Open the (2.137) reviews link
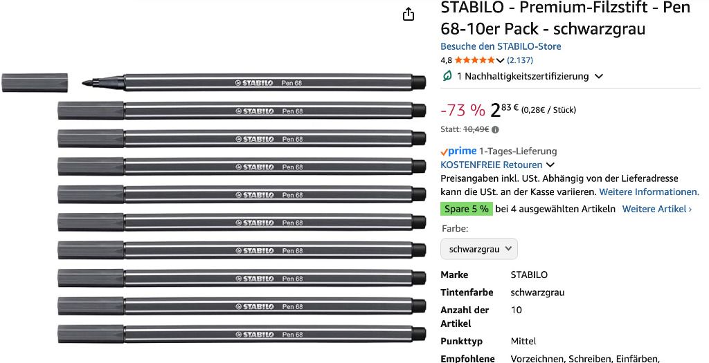The height and width of the screenshot is (363, 709). pos(520,60)
